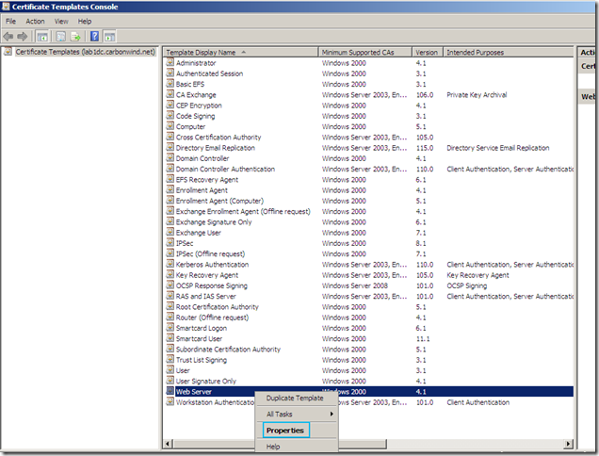
Task: Open the Action menu
Action: [x=35, y=21]
